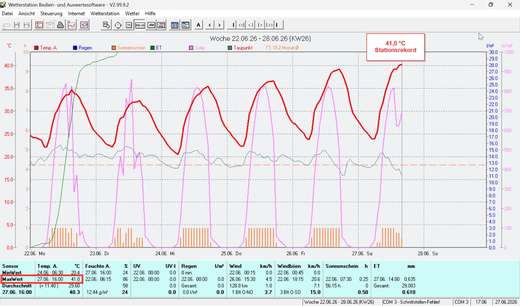Viewport: 520px width, 306px height.
Task: Open the Hilfe menu
Action: click(150, 14)
